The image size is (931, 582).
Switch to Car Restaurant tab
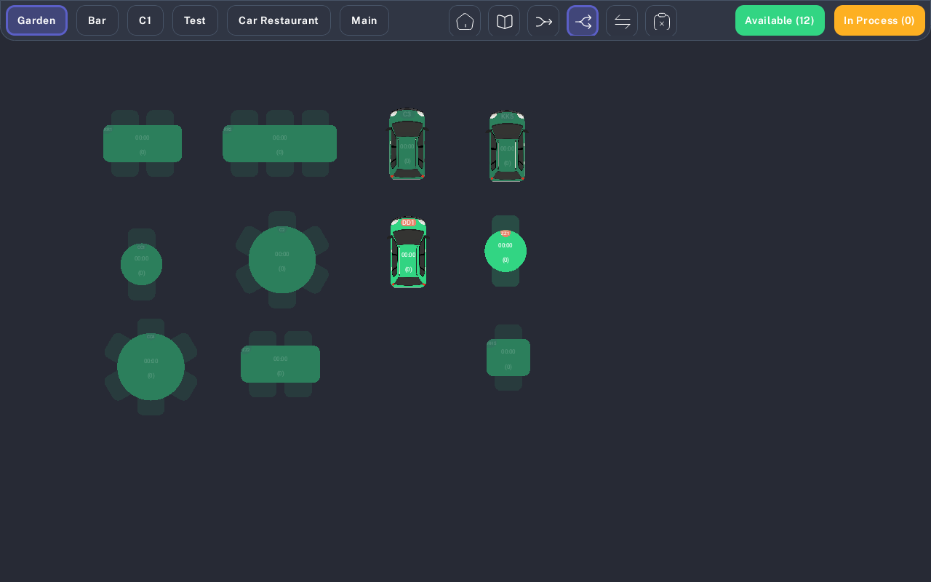[x=279, y=20]
